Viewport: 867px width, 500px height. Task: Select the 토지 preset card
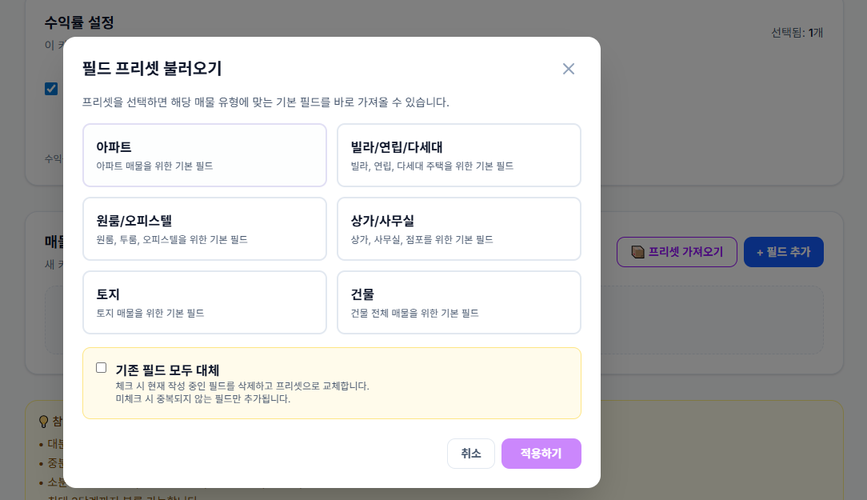tap(204, 302)
